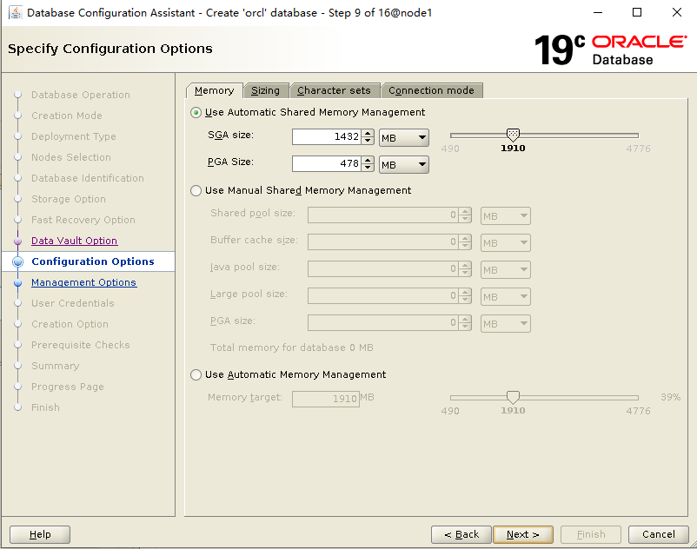Minimize the Database Configuration Assistant window
Image resolution: width=697 pixels, height=549 pixels.
598,12
